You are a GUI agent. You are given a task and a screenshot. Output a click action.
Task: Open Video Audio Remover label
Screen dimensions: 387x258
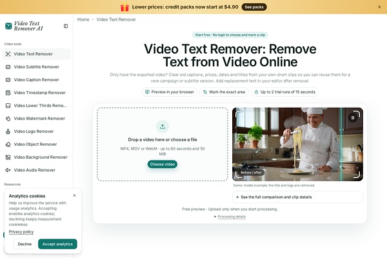click(35, 170)
